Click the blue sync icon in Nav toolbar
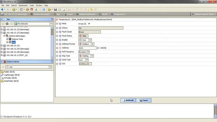Screen dimensions: 217x122 [7, 24]
